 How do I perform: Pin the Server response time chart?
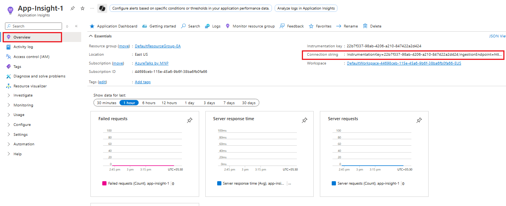305,121
